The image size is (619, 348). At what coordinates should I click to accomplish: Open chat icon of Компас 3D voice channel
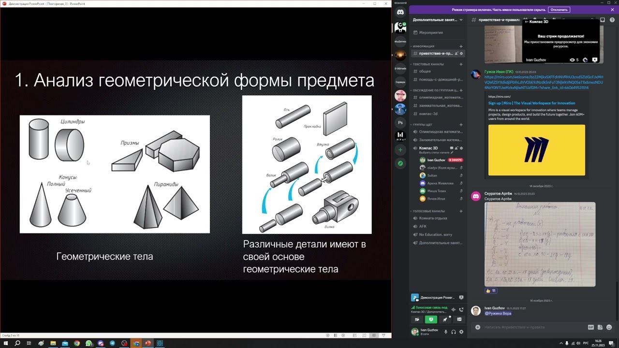tap(452, 148)
